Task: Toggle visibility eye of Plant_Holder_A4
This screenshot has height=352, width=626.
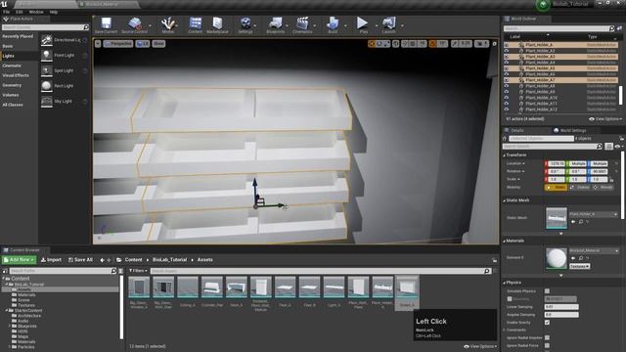Action: [x=507, y=63]
